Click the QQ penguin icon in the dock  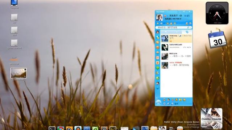(78, 128)
